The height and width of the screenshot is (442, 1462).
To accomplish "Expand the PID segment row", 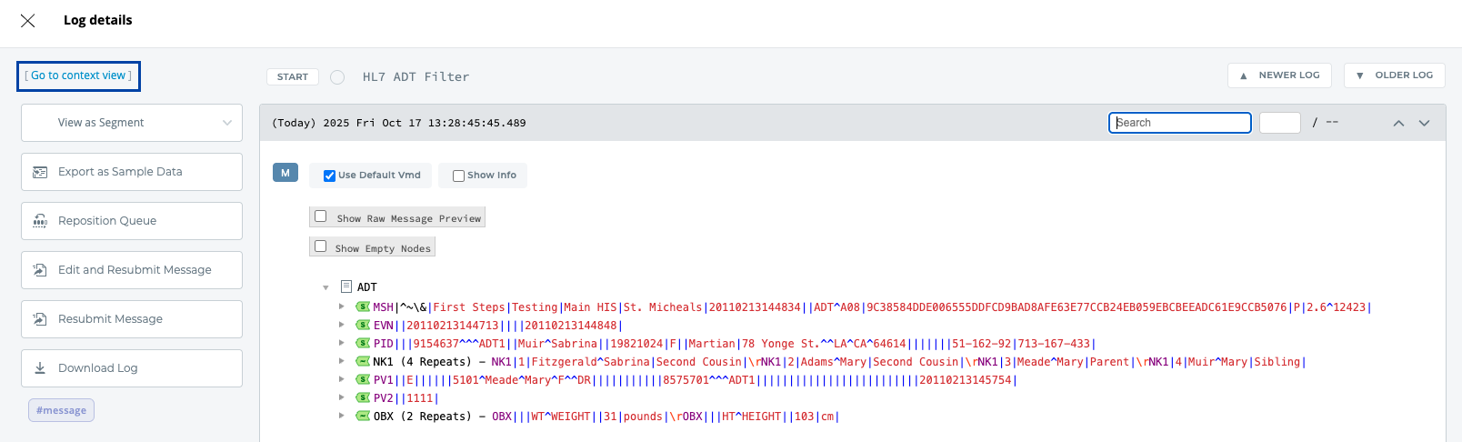I will [x=342, y=343].
